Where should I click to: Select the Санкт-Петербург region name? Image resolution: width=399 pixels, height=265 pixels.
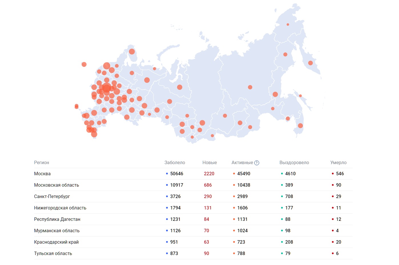[52, 197]
